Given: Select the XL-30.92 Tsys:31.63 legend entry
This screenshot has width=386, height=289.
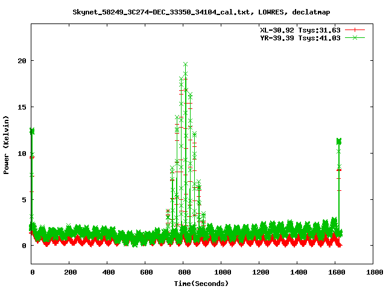Looking at the screenshot, I should (x=300, y=30).
